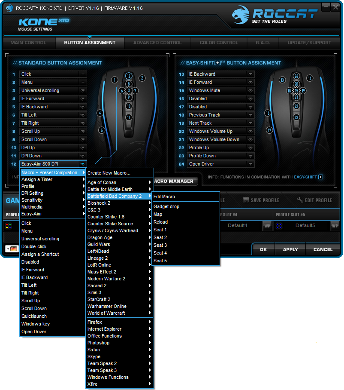Choose Assign a Shortcut from the list

pos(53,255)
